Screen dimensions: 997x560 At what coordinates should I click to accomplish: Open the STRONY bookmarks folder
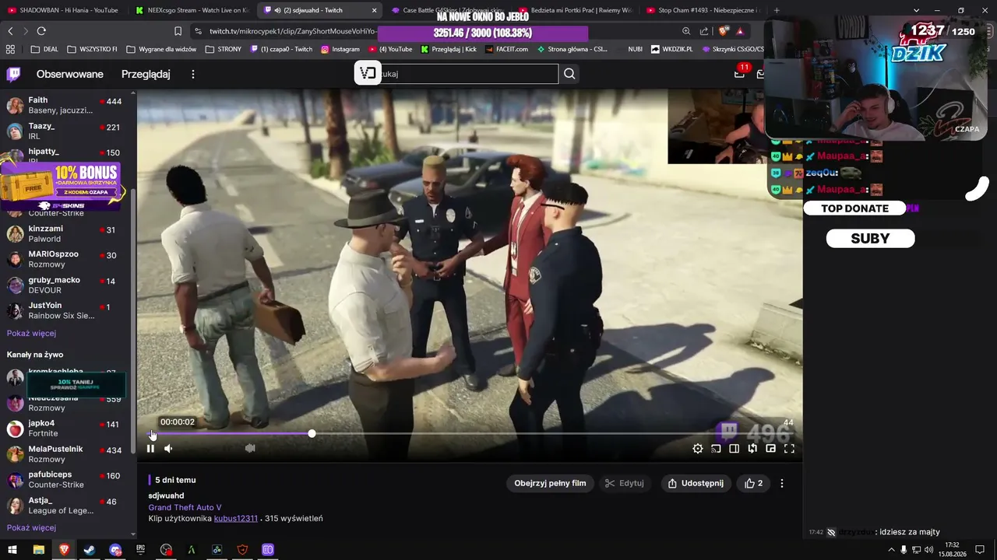(223, 49)
